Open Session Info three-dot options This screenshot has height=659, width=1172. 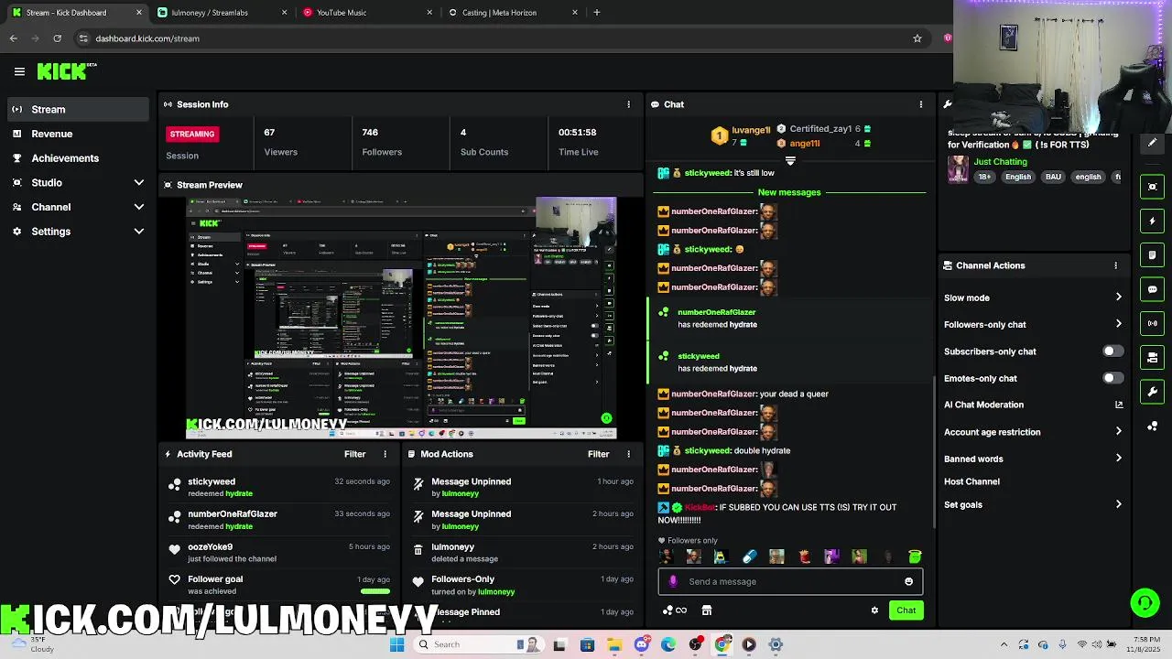628,104
